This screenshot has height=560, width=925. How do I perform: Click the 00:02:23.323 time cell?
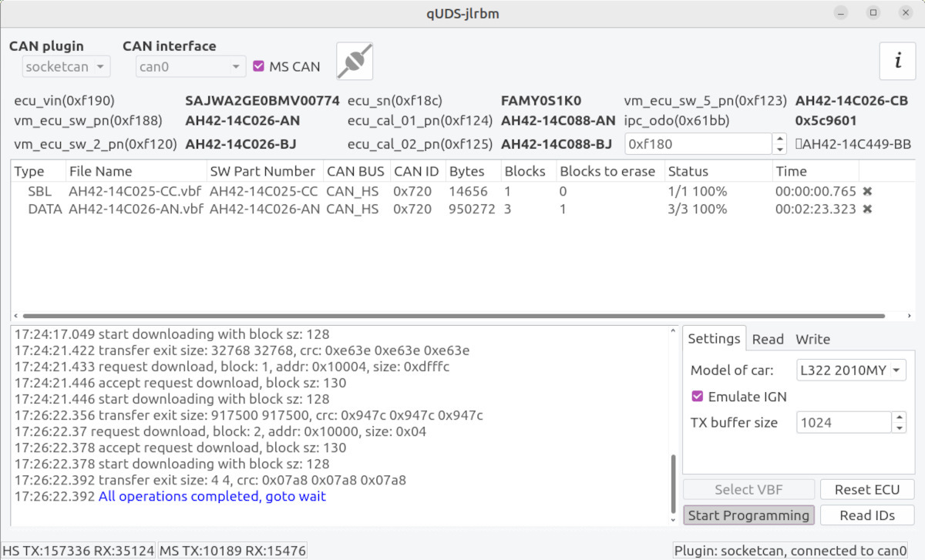(x=816, y=210)
